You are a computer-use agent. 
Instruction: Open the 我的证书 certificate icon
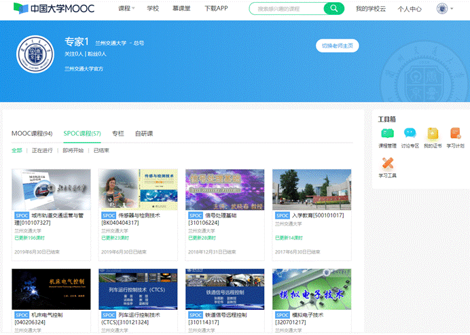click(433, 134)
